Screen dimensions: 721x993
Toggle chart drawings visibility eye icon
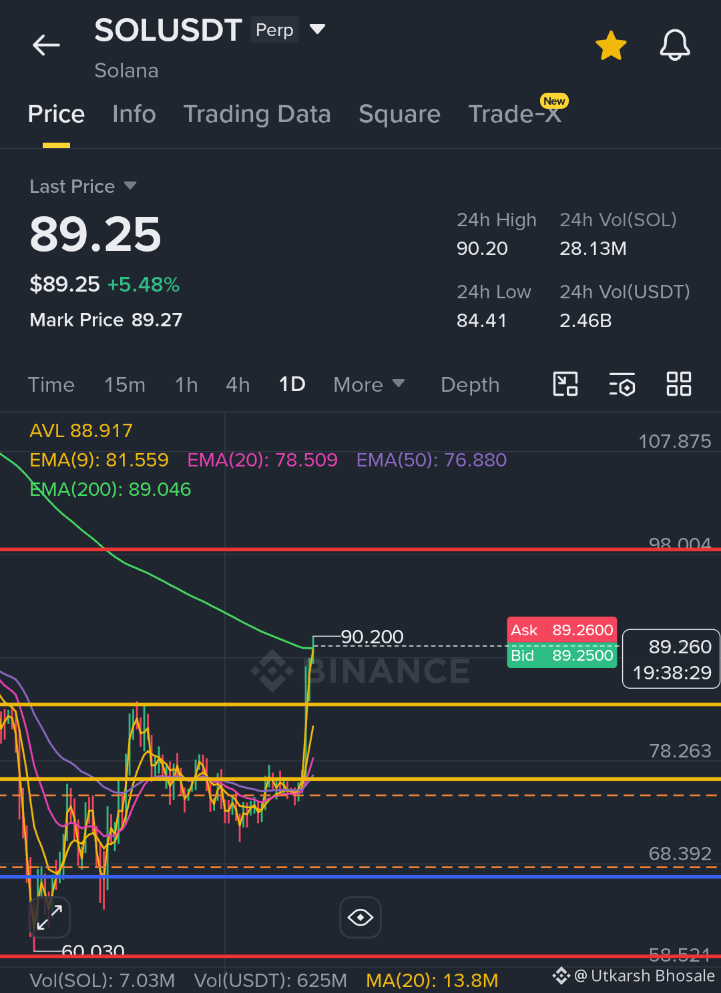pyautogui.click(x=360, y=918)
